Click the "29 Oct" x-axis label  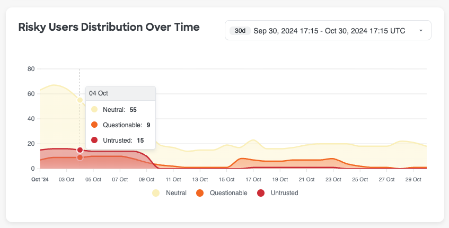[x=413, y=180]
